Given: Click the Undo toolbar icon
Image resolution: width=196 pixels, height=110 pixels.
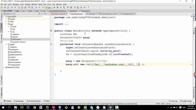Looking at the screenshot, I should pyautogui.click(x=12, y=7).
